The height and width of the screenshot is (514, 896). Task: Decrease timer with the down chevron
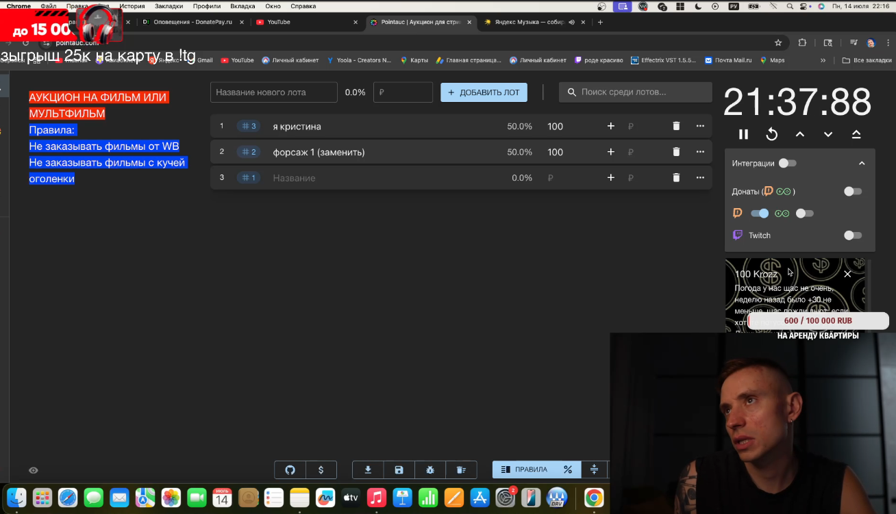pos(828,134)
